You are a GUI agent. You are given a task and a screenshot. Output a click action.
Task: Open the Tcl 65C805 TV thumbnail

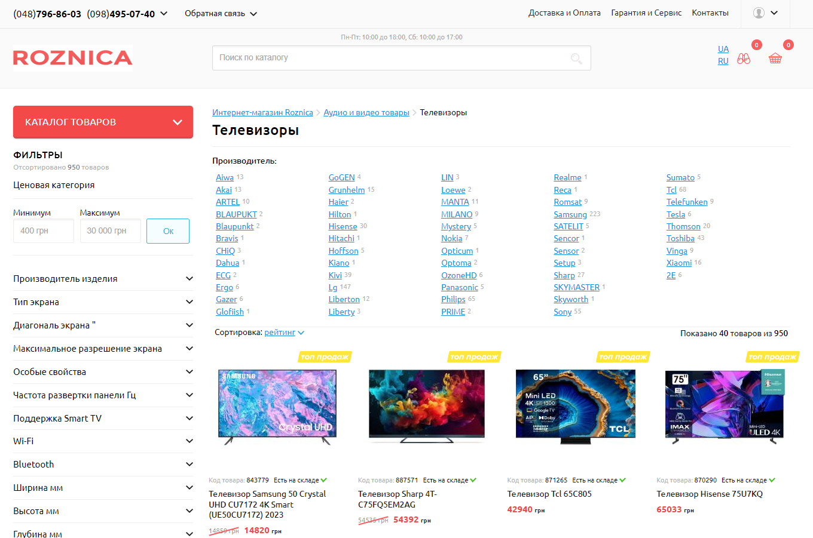pyautogui.click(x=576, y=406)
